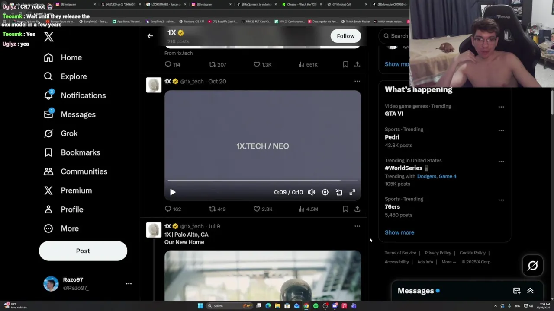This screenshot has height=311, width=554.
Task: Open Spotify from the taskbar
Action: click(316, 306)
